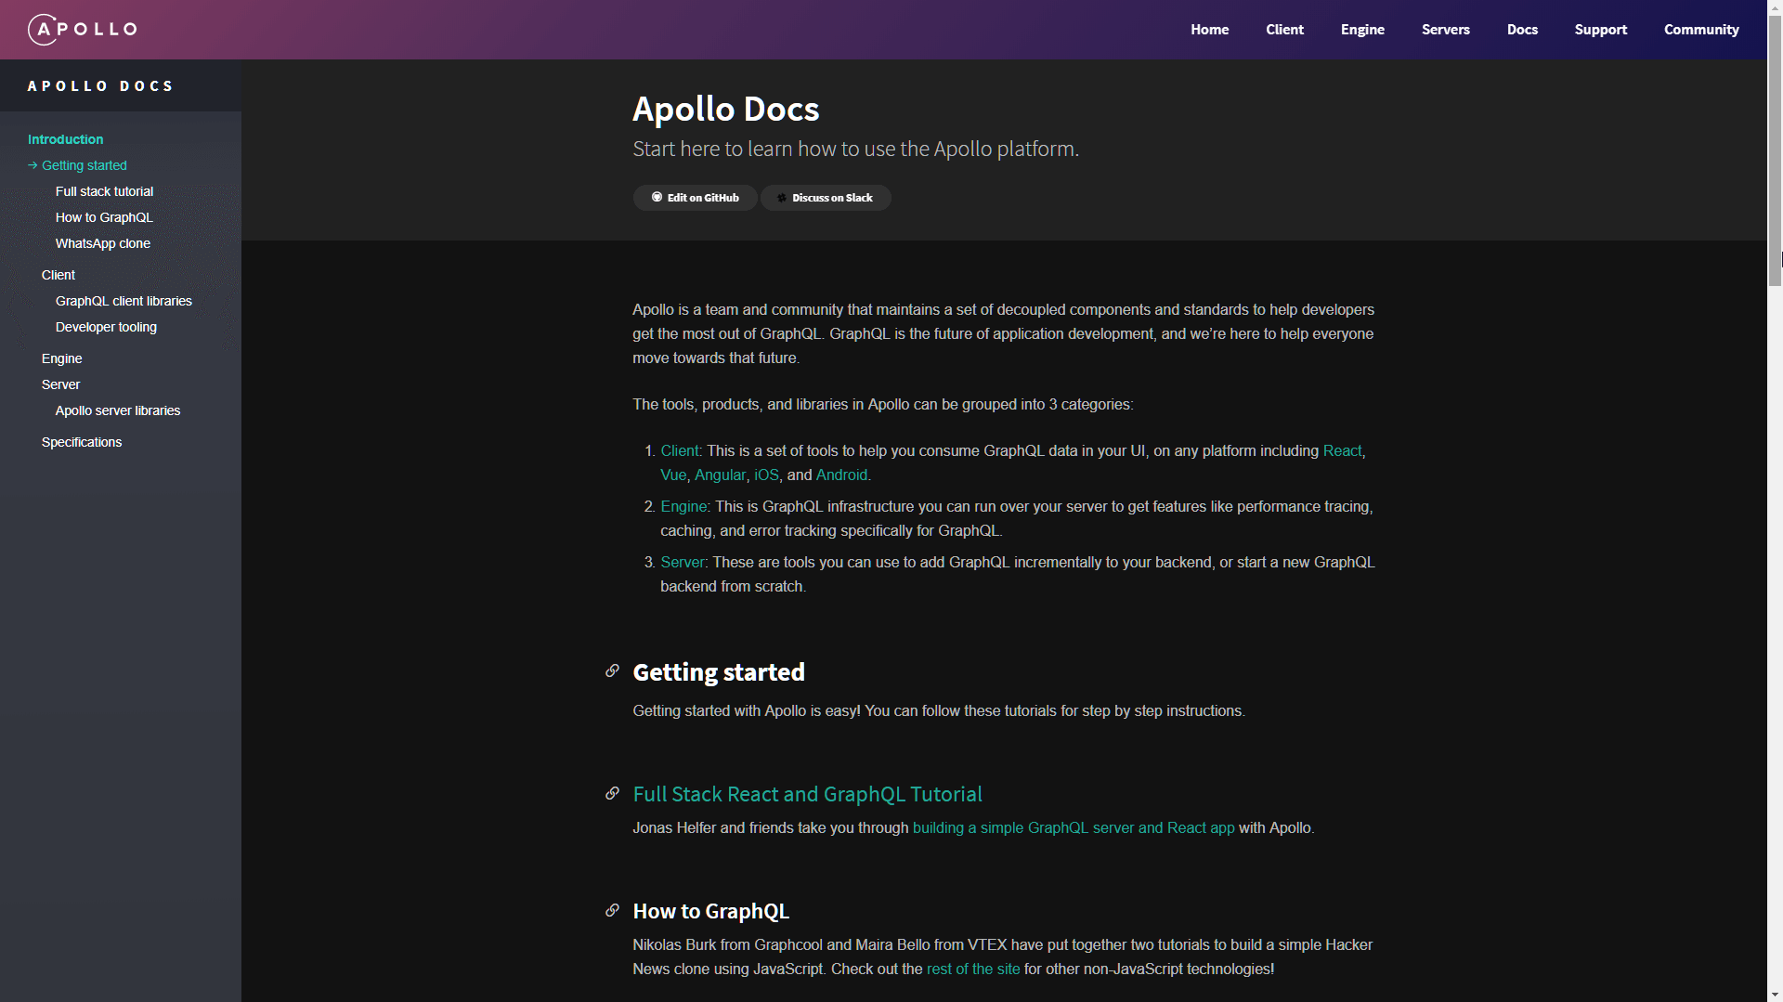The height and width of the screenshot is (1002, 1783).
Task: Click the Slack icon in Discuss button
Action: (782, 198)
